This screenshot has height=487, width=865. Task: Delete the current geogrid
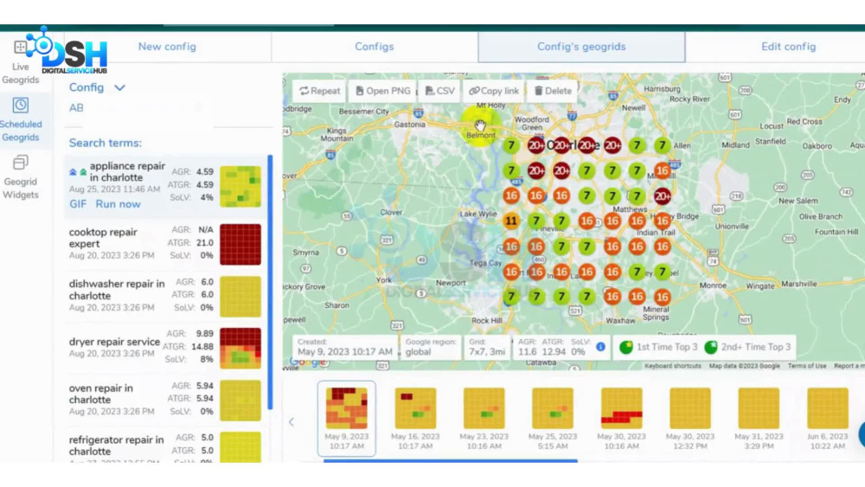[x=553, y=91]
